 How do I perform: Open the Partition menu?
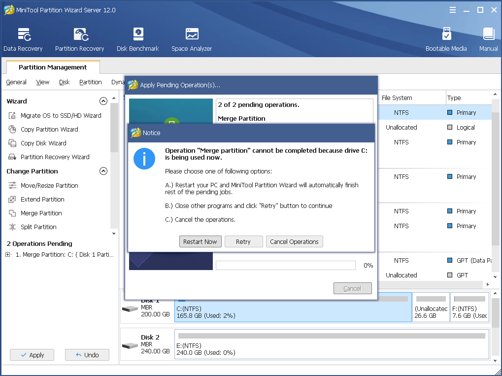pyautogui.click(x=91, y=82)
